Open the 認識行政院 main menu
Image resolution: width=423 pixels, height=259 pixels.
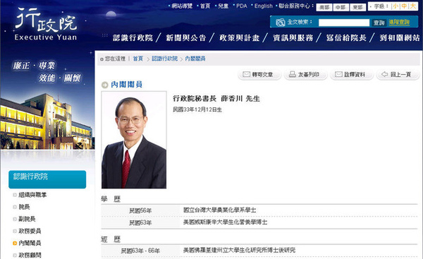133,38
